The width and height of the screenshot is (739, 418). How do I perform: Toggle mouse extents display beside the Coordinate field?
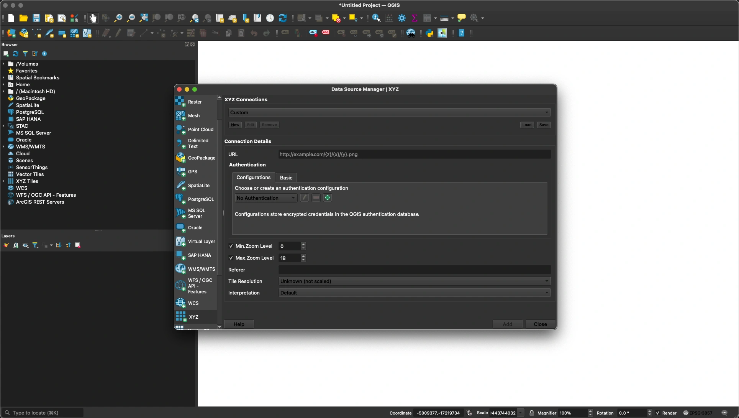click(469, 413)
